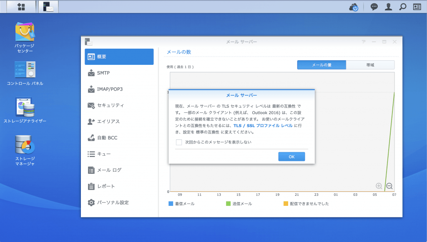Viewport: 427px width, 242px height.
Task: Click the search magnifier in the taskbar
Action: [x=402, y=7]
